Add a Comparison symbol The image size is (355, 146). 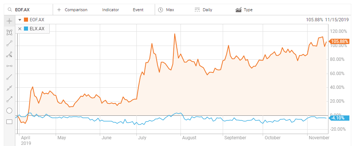pos(72,10)
